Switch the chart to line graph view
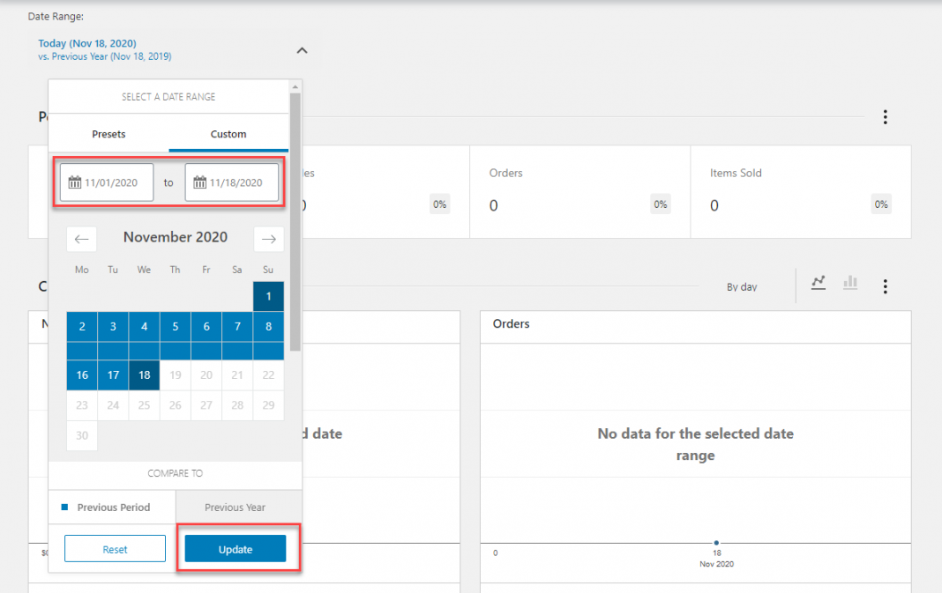Image resolution: width=942 pixels, height=593 pixels. [x=818, y=284]
